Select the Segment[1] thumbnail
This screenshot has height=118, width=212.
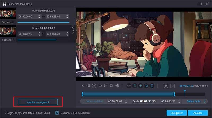click(8, 14)
